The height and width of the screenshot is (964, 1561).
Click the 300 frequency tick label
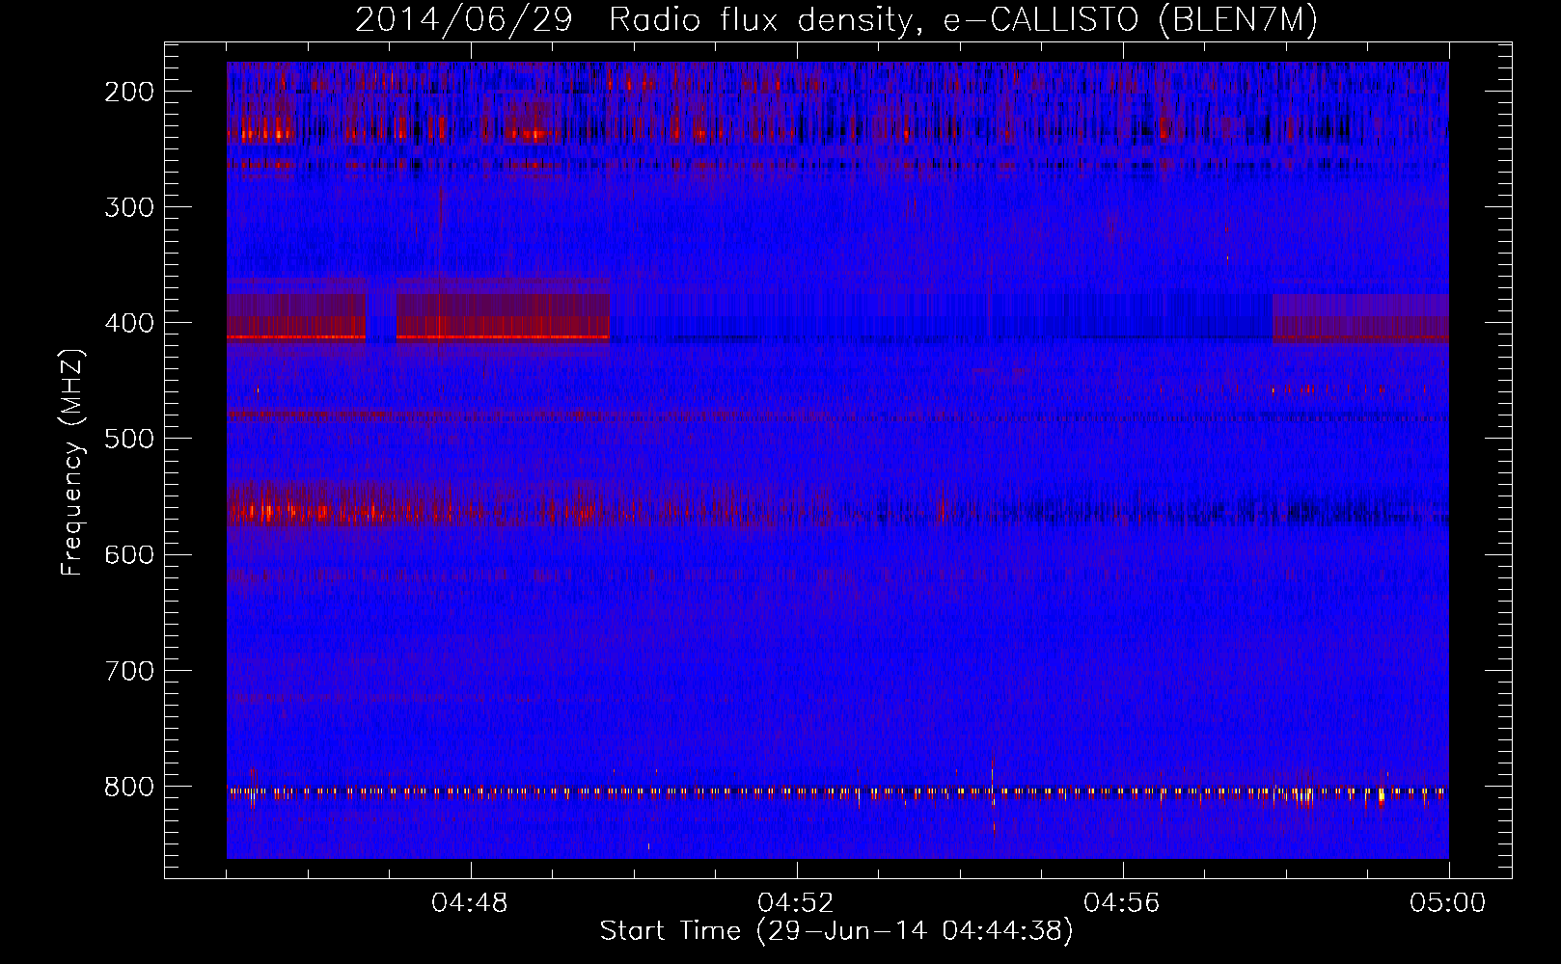pos(128,207)
